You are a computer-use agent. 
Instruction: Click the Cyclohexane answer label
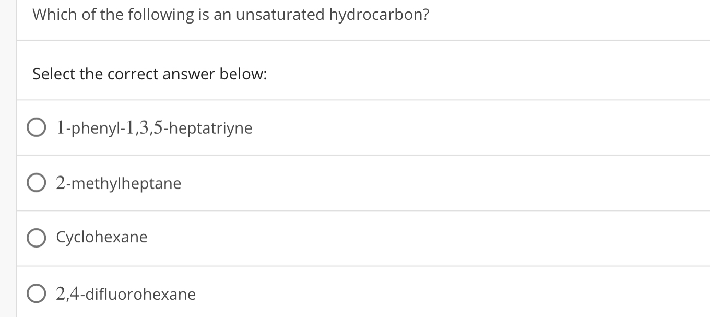[x=101, y=237]
